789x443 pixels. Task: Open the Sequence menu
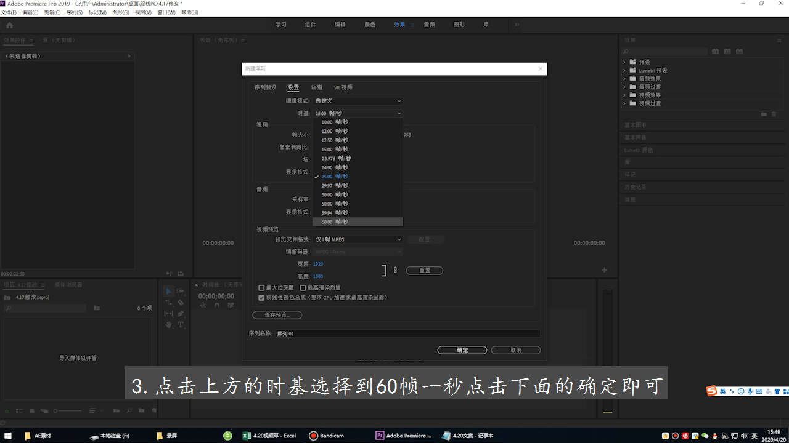point(75,12)
